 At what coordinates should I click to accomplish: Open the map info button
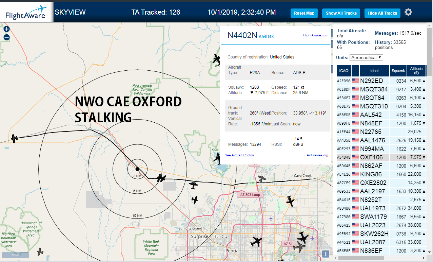point(326,254)
